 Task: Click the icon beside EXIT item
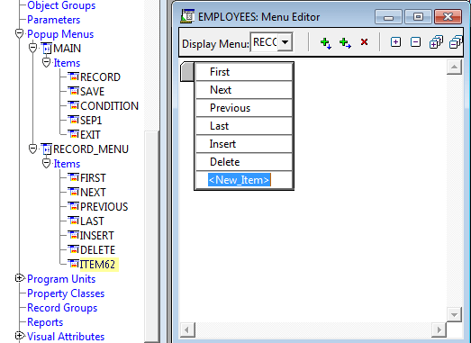point(73,134)
